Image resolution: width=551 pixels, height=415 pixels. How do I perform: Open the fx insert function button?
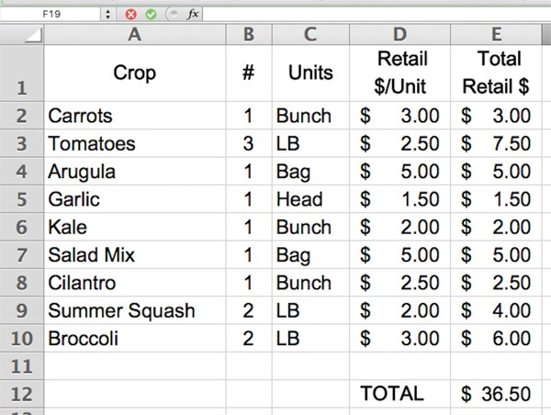[x=193, y=15]
